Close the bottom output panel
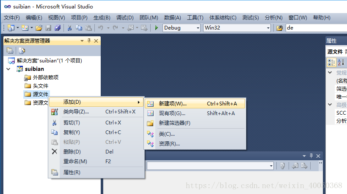Screen dimensions: 347x194 click(x=318, y=156)
